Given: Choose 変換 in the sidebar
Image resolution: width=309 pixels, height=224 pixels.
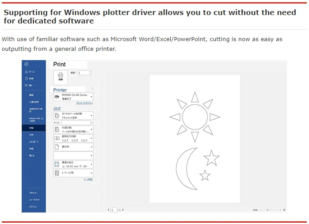Looking at the screenshot, I should 31,148.
